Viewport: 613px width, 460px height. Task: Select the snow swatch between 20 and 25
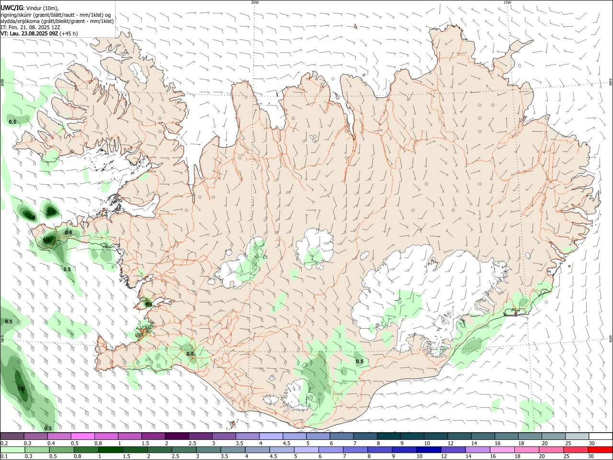pyautogui.click(x=554, y=436)
